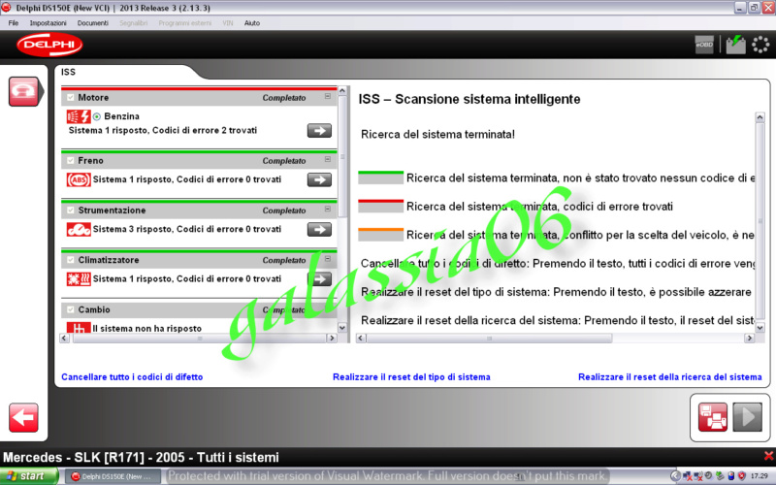Viewport: 776px width, 485px height.
Task: Click the spinning dots settings icon
Action: [760, 45]
